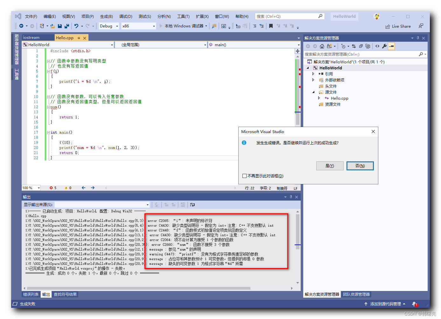Click the errors count indicator showing 5
This screenshot has width=441, height=319.
click(53, 188)
